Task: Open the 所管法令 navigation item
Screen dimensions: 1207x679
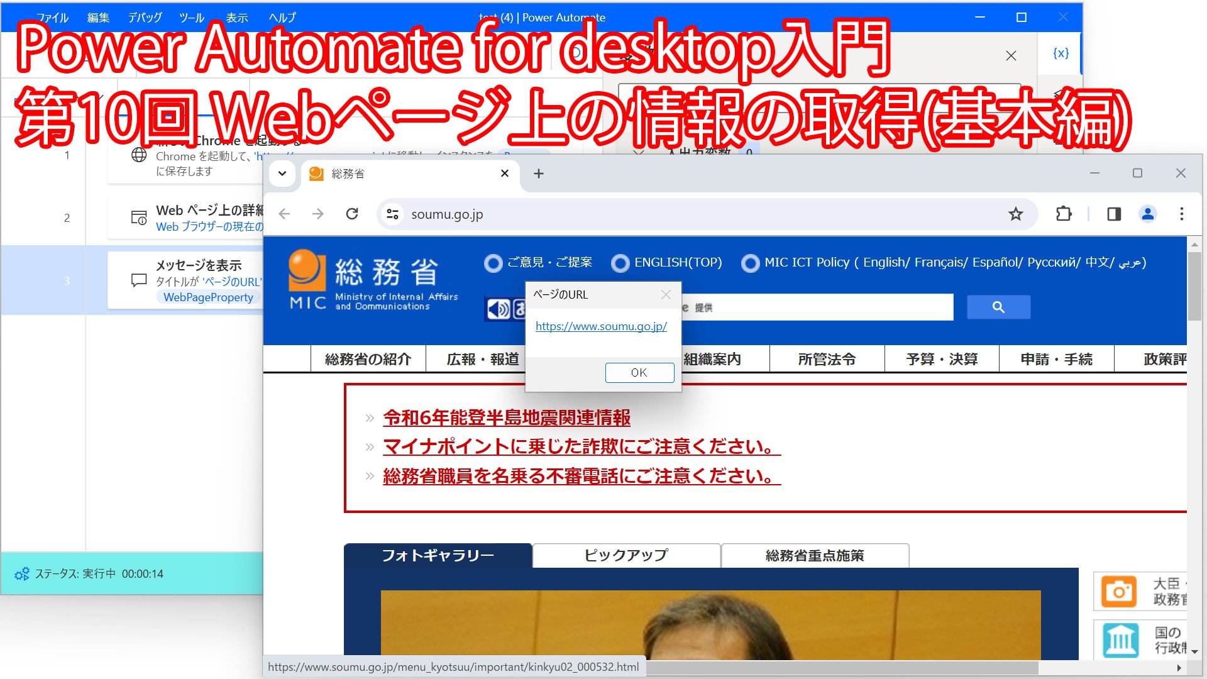Action: 827,359
